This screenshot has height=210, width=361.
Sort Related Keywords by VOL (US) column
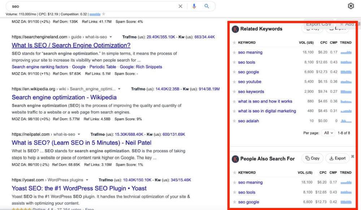(x=306, y=43)
